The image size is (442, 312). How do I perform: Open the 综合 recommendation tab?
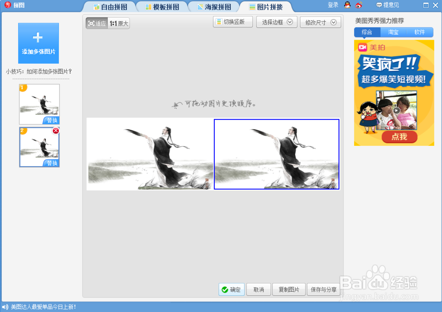(367, 32)
